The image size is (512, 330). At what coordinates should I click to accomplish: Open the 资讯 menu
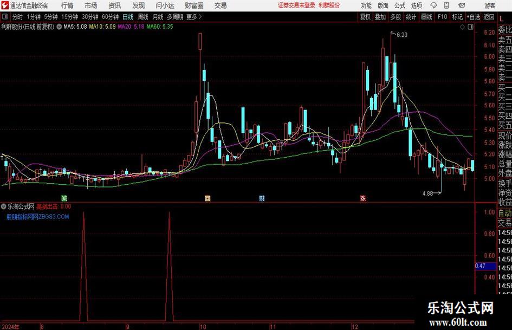point(115,5)
